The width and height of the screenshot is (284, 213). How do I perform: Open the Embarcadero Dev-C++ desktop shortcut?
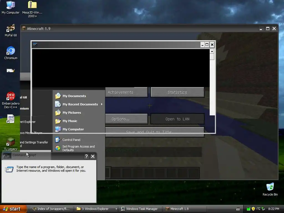point(11,100)
